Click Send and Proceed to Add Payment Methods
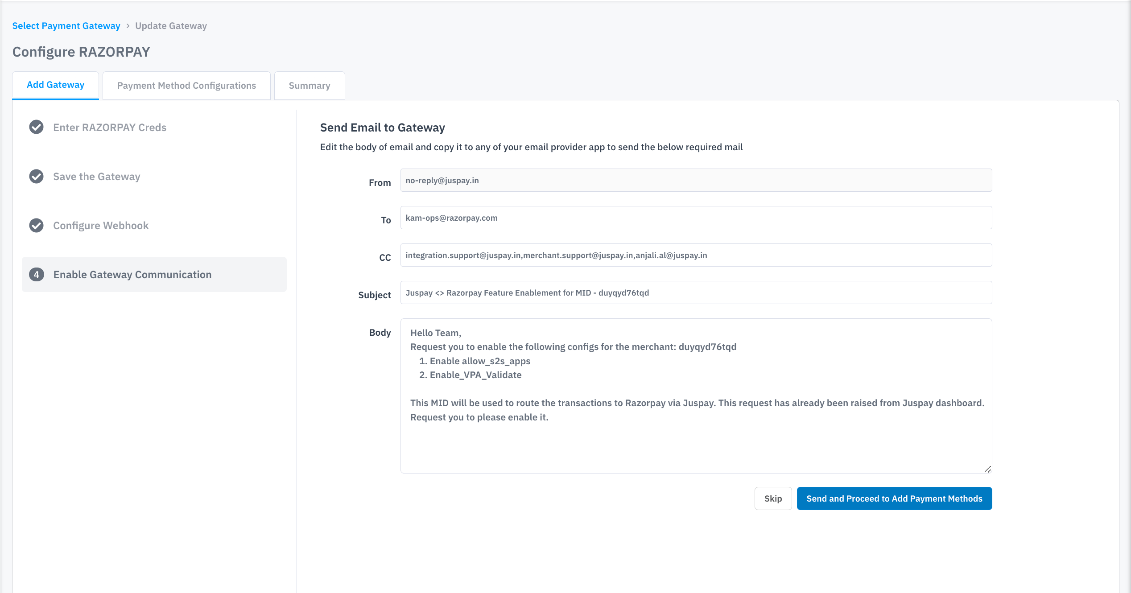Image resolution: width=1131 pixels, height=593 pixels. click(x=894, y=498)
